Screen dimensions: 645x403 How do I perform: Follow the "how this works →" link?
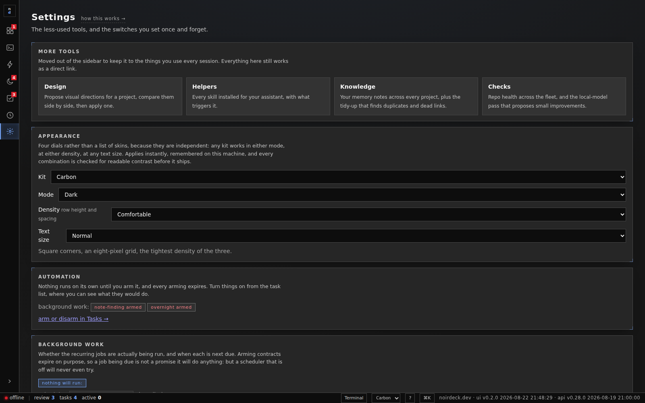pos(103,19)
